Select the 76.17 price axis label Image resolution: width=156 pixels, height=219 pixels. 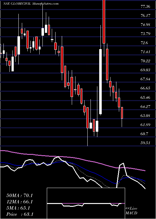pos(145,16)
